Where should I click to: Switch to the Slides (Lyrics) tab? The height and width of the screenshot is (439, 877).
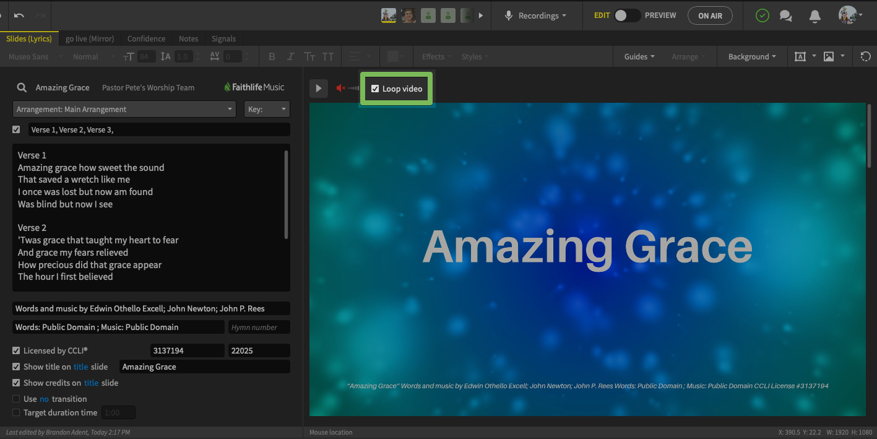coord(29,38)
